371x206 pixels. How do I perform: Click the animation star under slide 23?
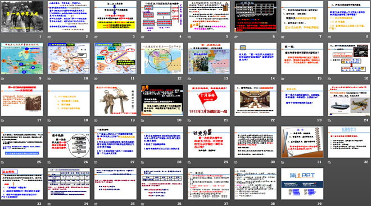point(283,120)
